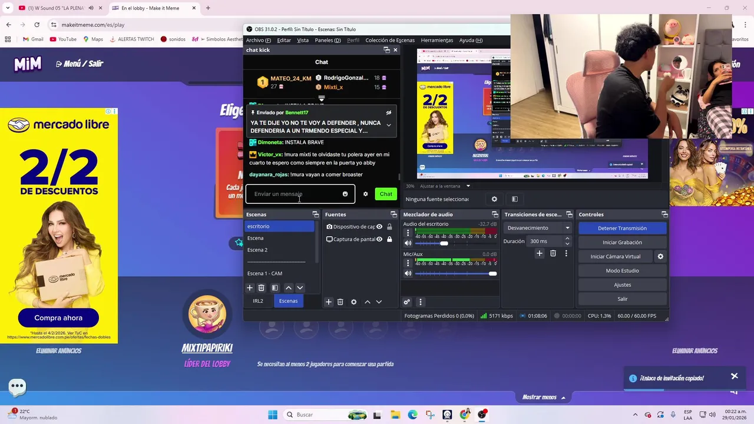Open preview scaling dropdown Ajustar a la ventana
This screenshot has height=424, width=754.
pyautogui.click(x=445, y=186)
